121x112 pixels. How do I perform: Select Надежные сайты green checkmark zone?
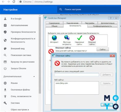click(x=79, y=38)
